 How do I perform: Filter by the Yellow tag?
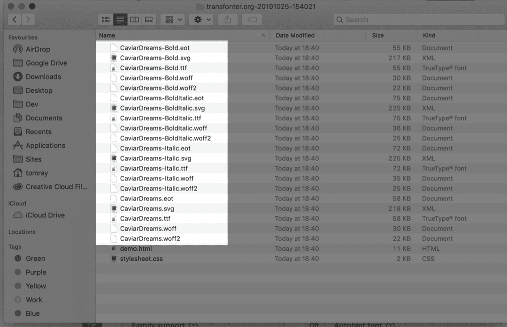point(36,286)
